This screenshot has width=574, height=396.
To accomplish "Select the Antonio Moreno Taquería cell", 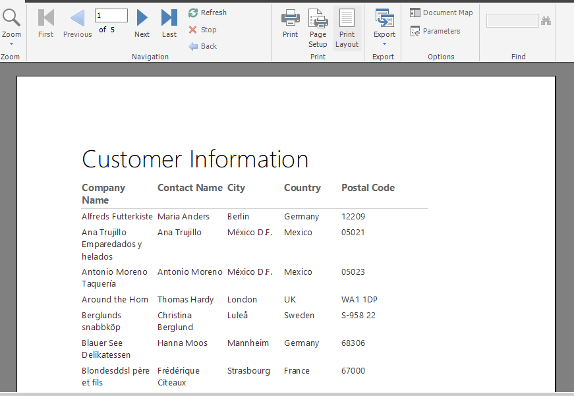I will click(x=115, y=277).
